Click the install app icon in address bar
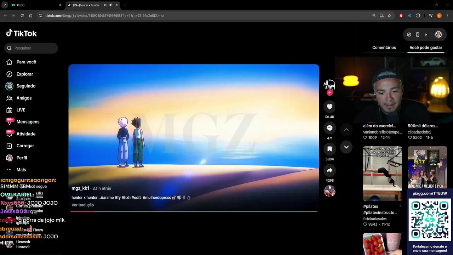453x255 pixels. 382,16
